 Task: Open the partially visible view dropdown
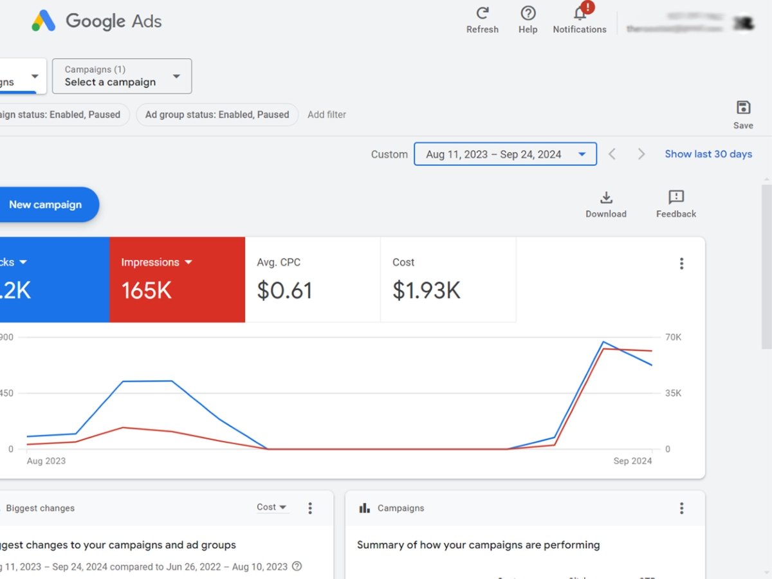tap(23, 76)
